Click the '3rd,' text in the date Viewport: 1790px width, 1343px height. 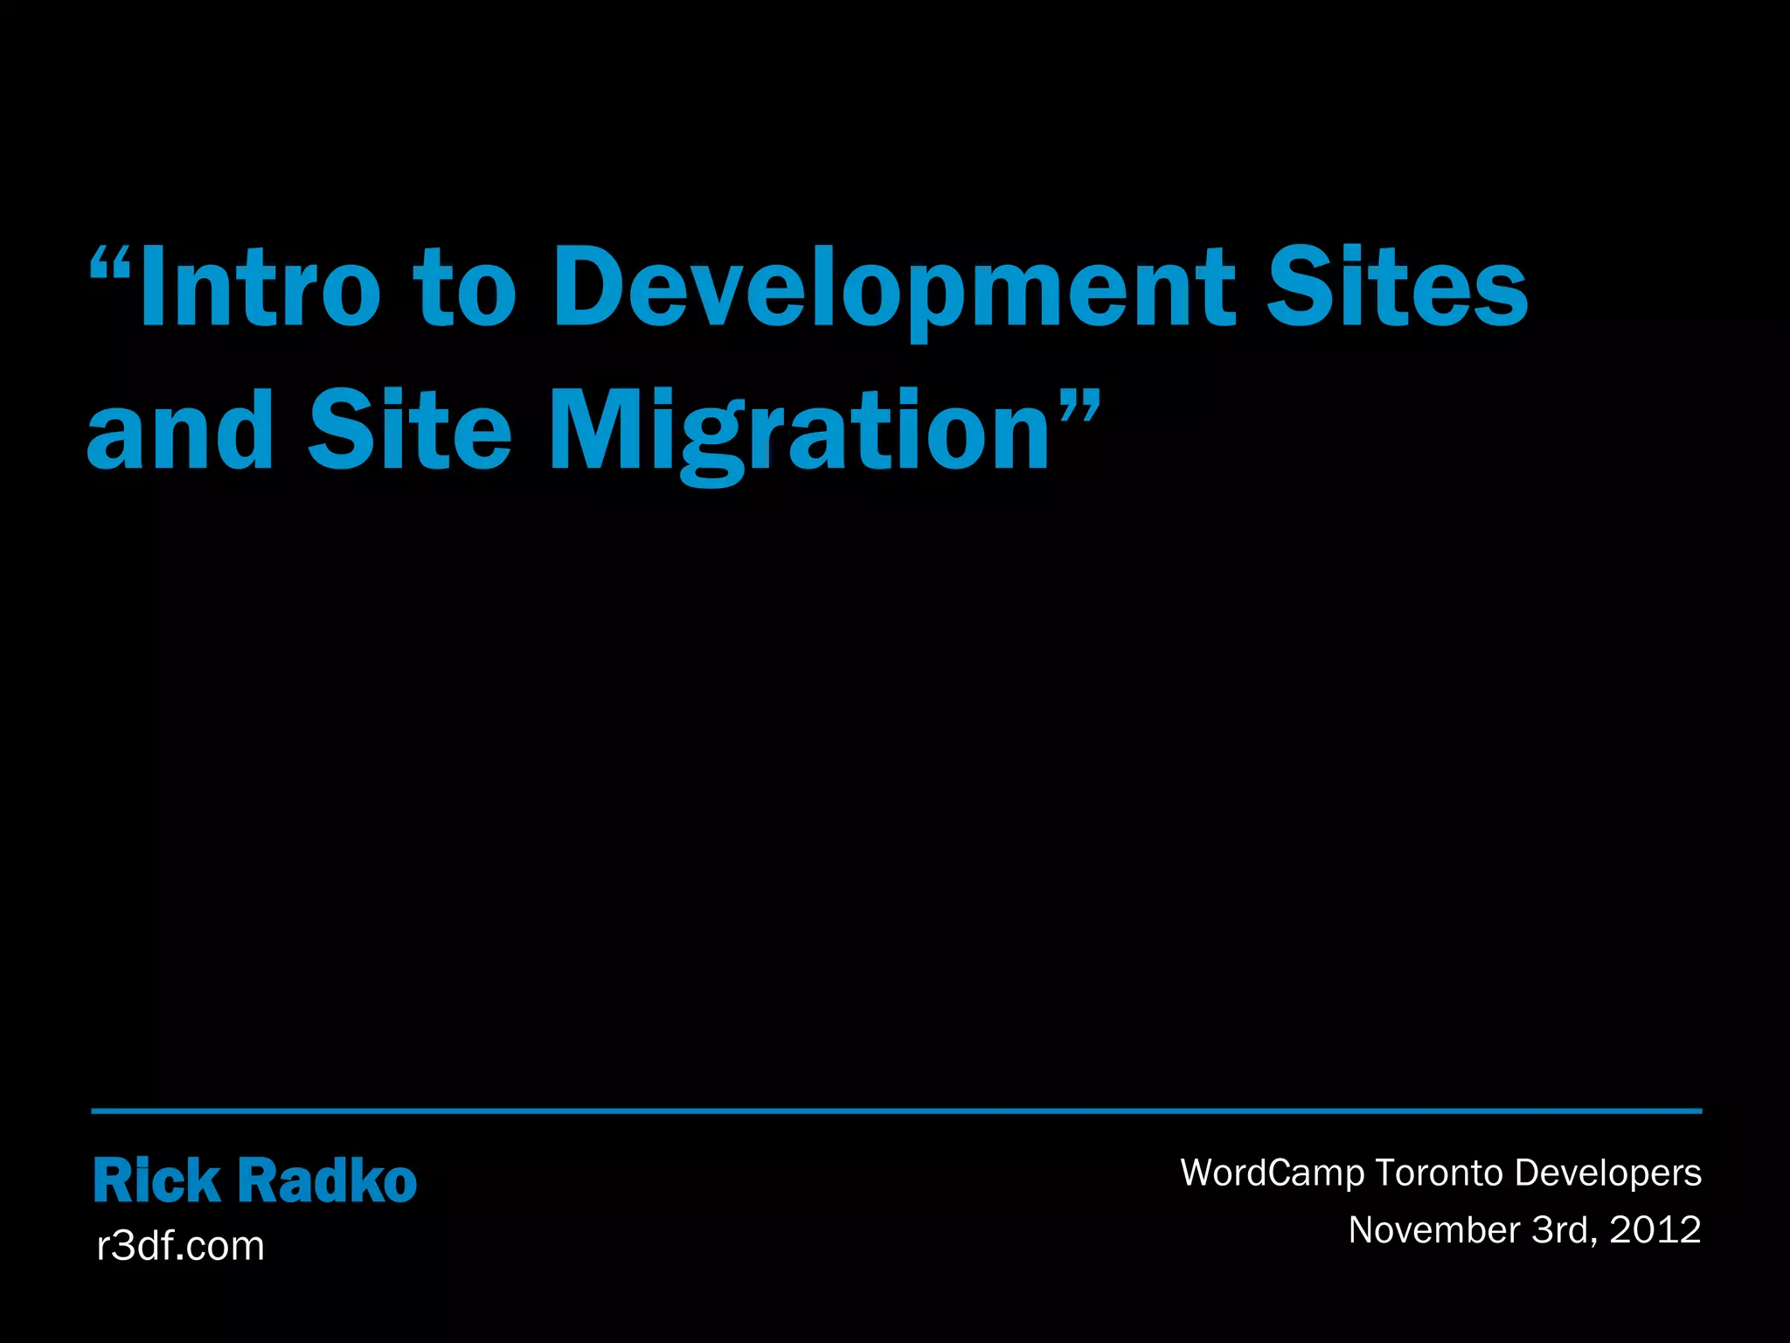point(1565,1230)
